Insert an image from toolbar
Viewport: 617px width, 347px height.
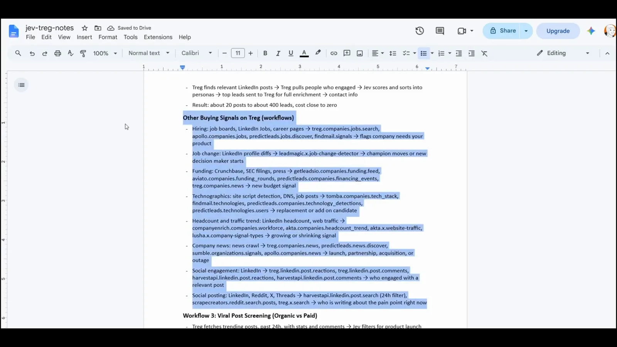click(359, 53)
